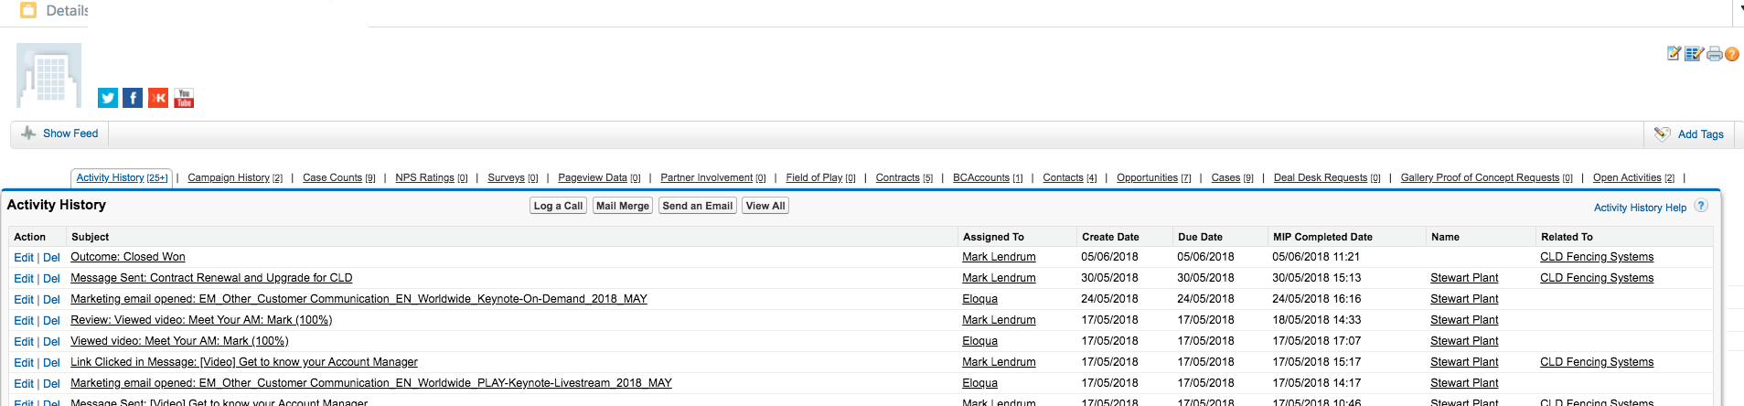Open the YouTube social icon
Viewport: 1744px width, 406px height.
184,98
